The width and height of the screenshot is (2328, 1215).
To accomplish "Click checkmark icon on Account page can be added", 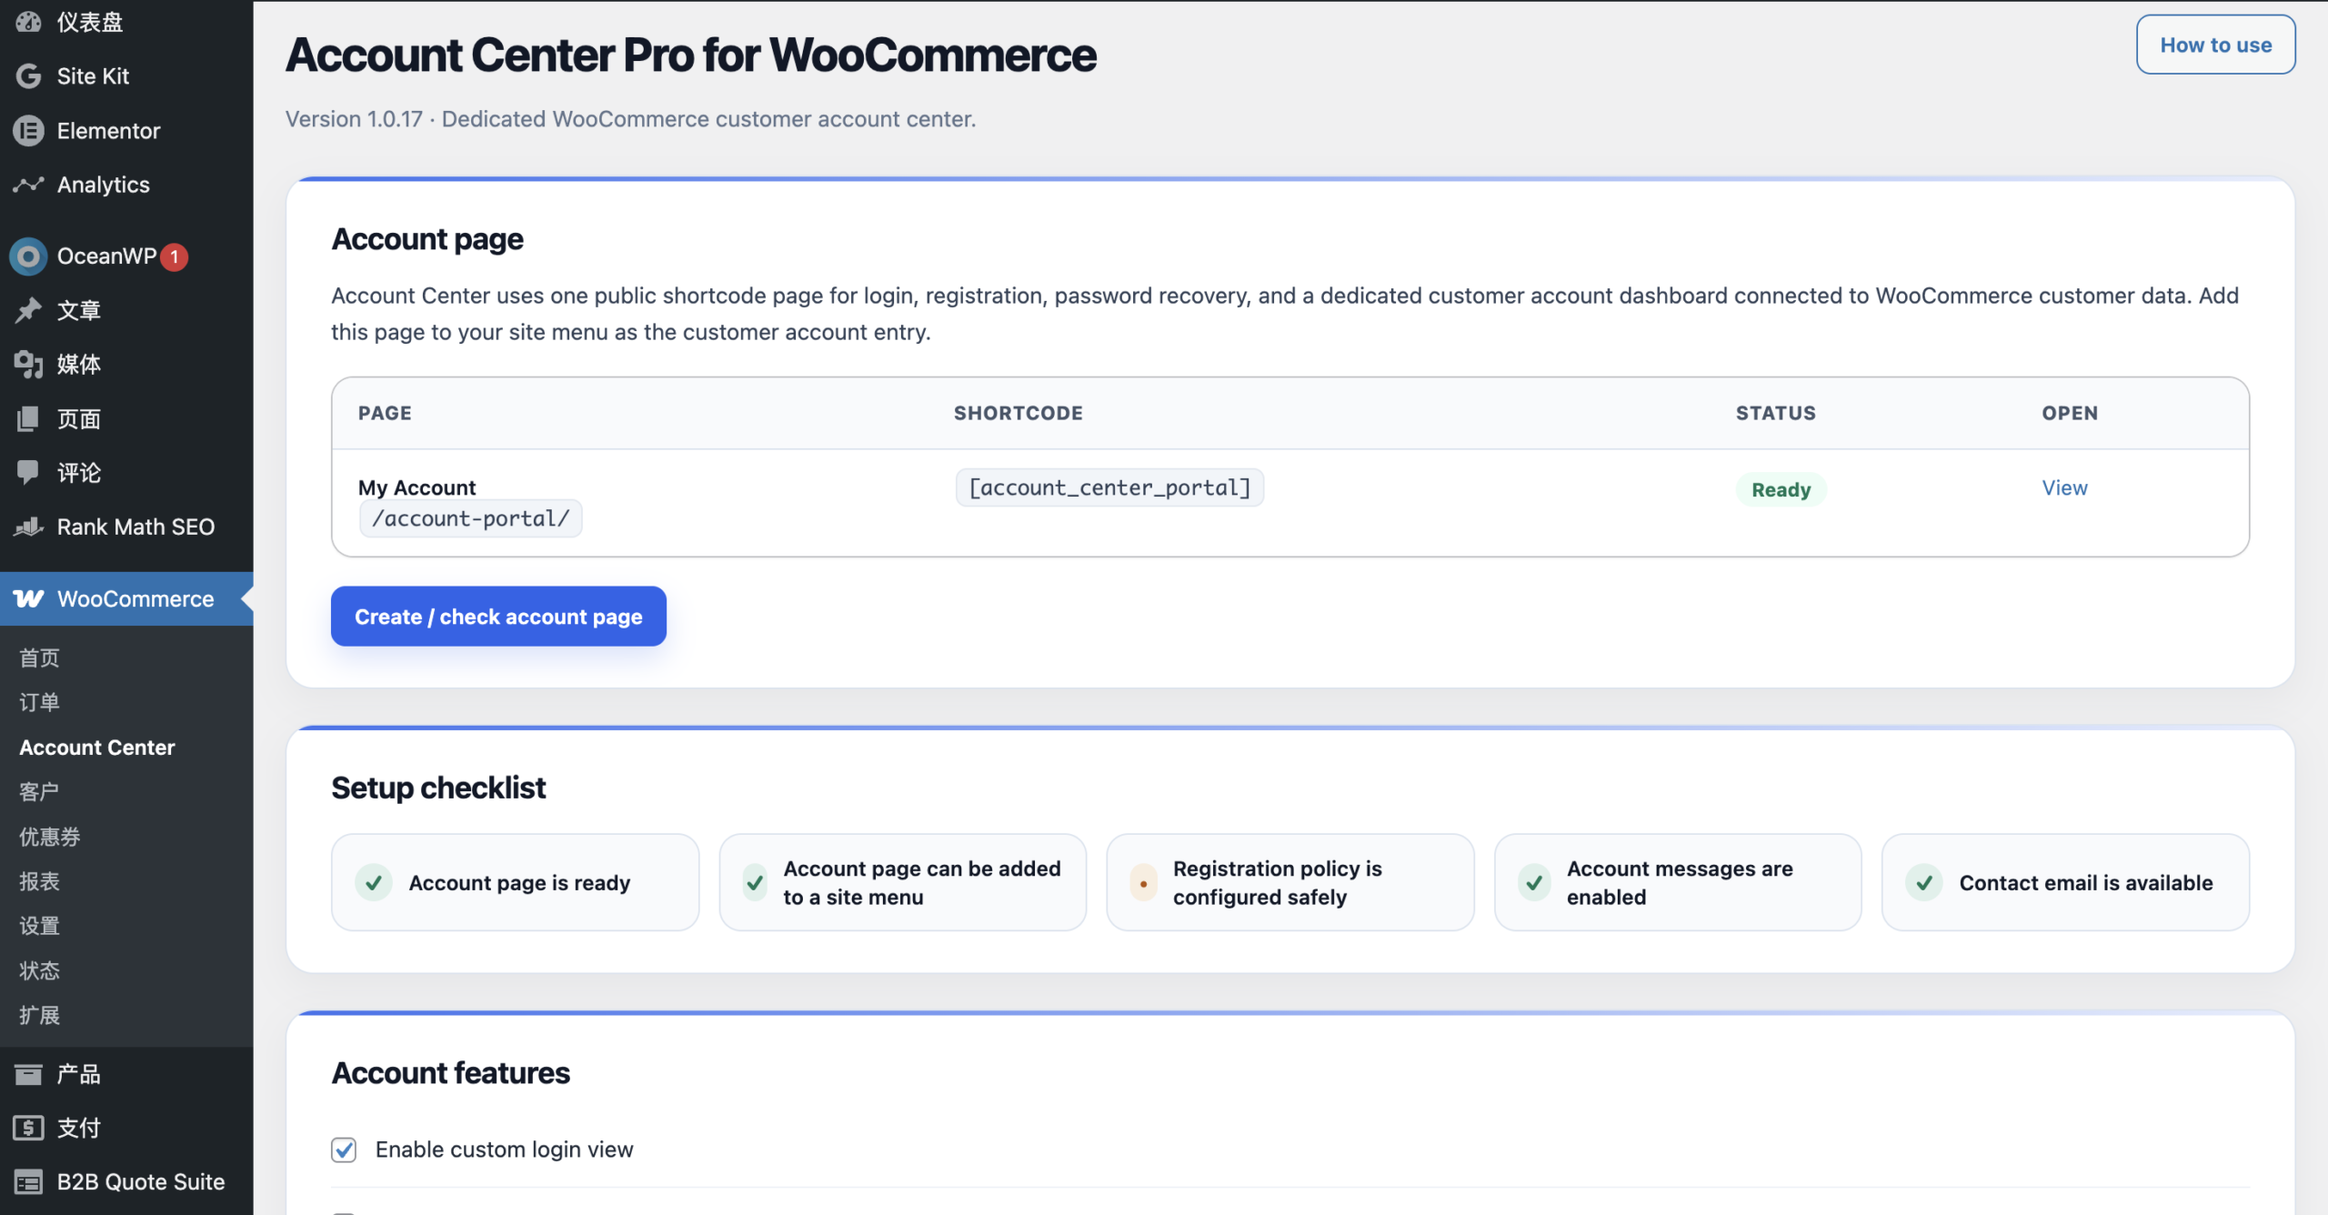I will [x=755, y=882].
